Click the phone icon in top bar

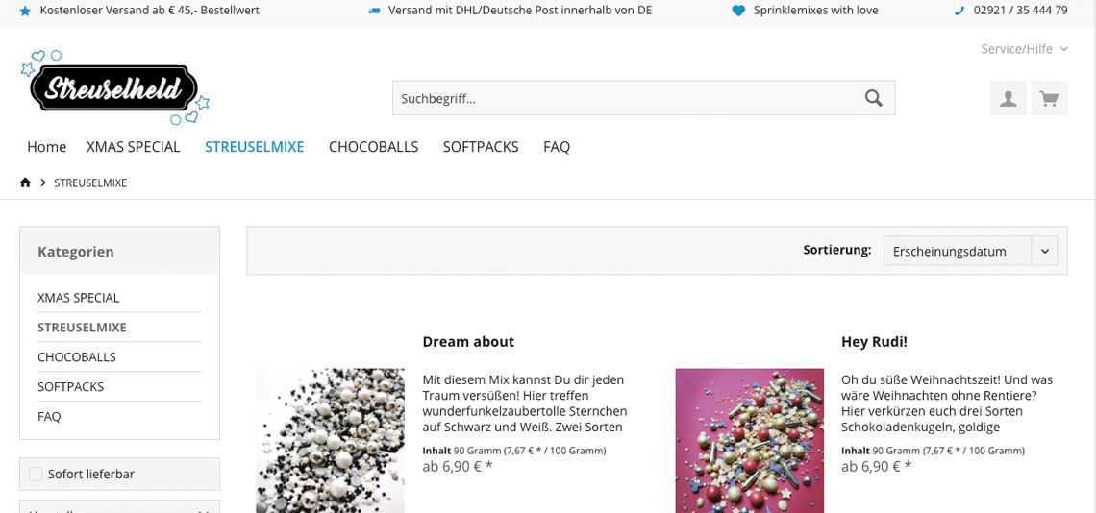[959, 11]
